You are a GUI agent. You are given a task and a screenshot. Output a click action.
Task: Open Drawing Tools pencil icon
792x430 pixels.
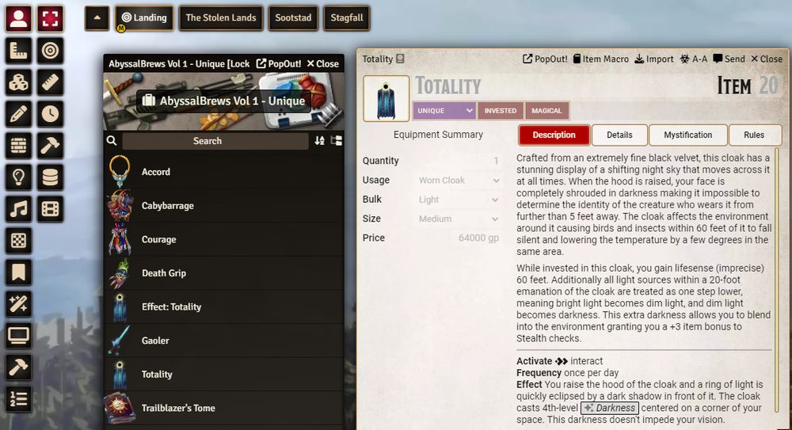point(19,114)
